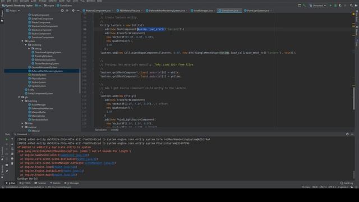Screen dimensions: 359x202
Task: Open the Terminal tool window
Action: click(x=40, y=183)
